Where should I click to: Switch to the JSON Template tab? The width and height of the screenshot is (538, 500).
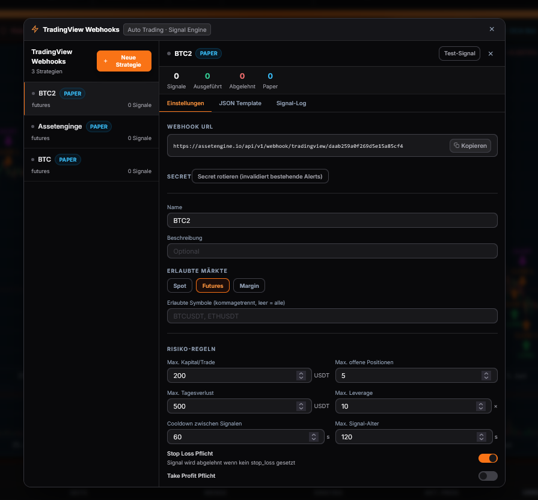click(x=240, y=103)
